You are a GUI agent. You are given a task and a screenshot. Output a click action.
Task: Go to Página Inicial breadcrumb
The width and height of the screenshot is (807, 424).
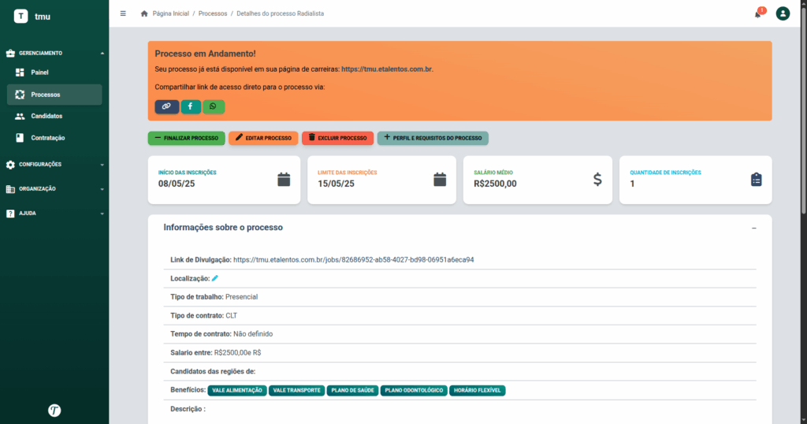click(x=170, y=13)
